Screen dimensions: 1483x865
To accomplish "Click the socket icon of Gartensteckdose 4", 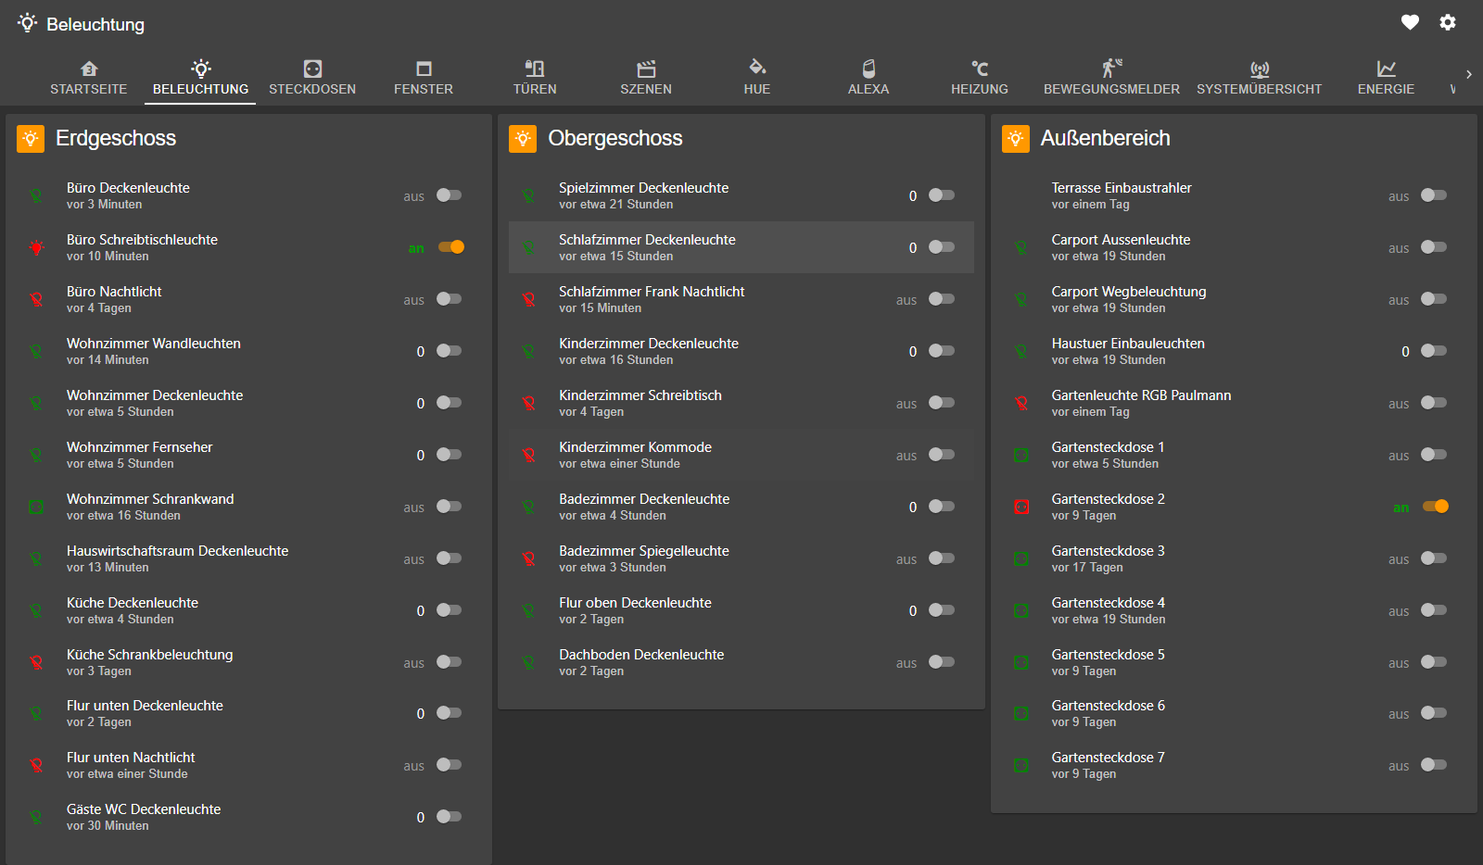I will (1021, 610).
